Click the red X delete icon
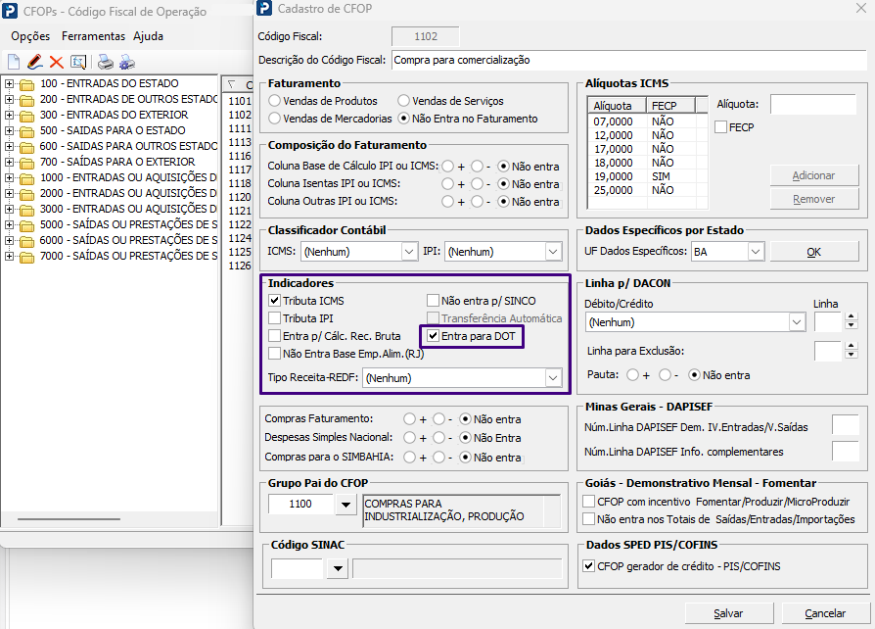Viewport: 875px width, 629px height. point(57,62)
